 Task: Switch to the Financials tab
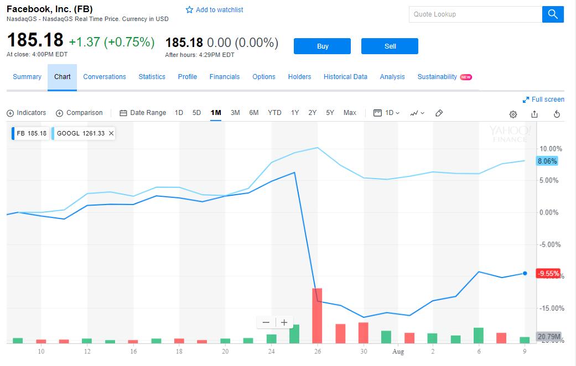click(x=225, y=77)
